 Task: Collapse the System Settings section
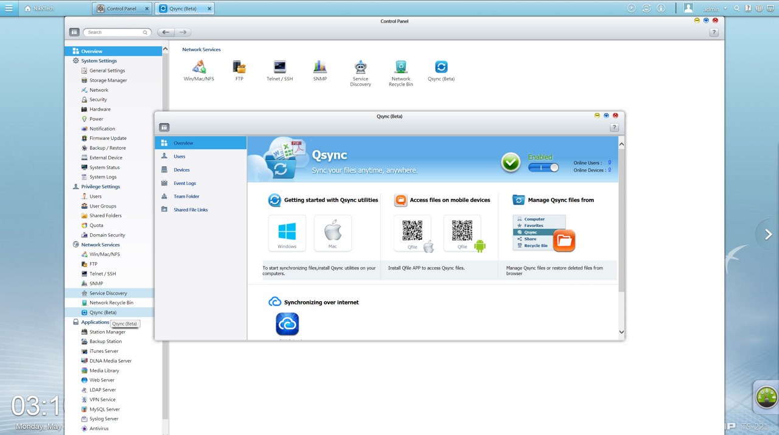(99, 61)
